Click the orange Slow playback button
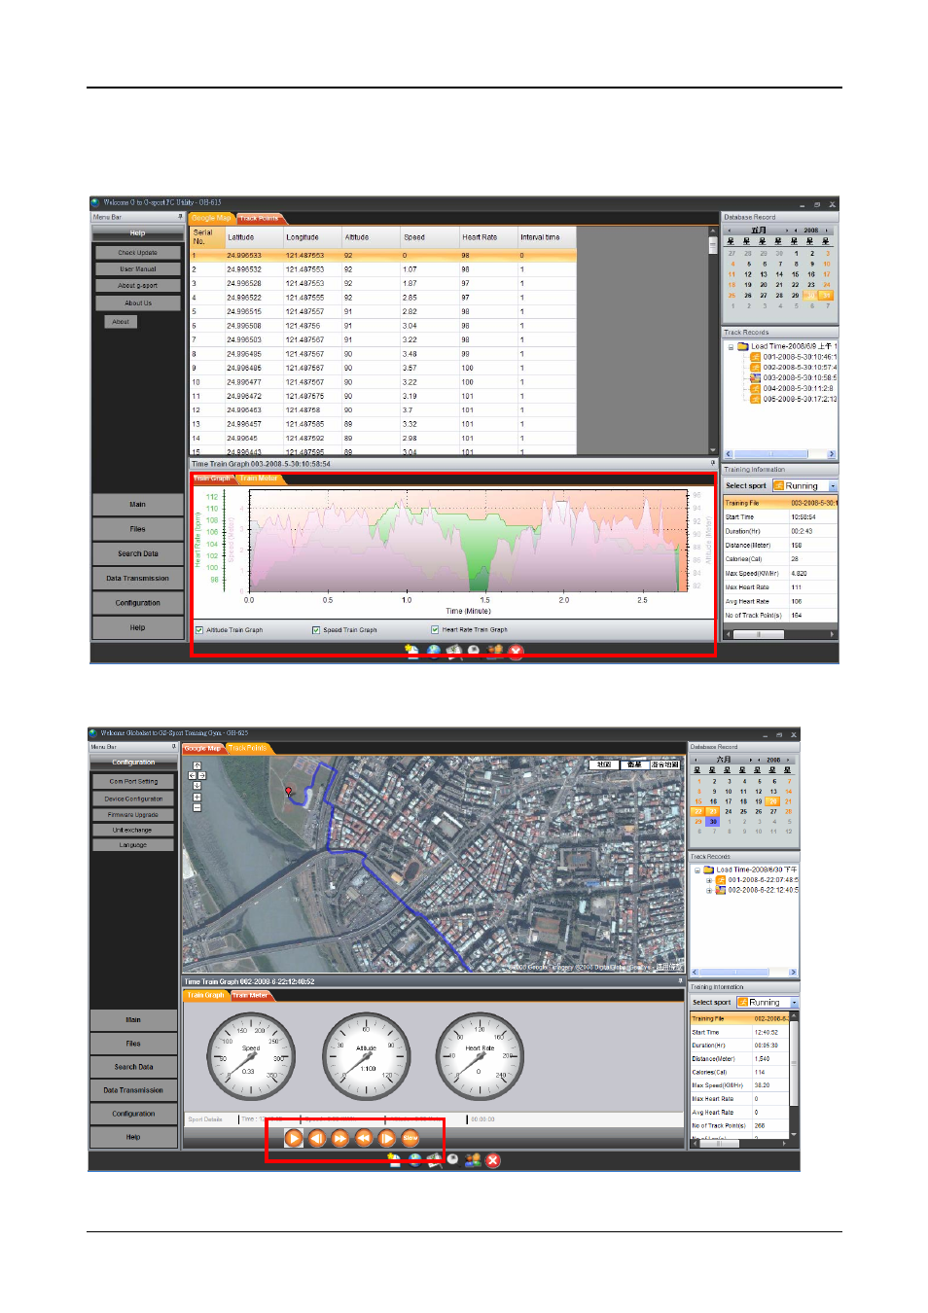 [410, 1138]
